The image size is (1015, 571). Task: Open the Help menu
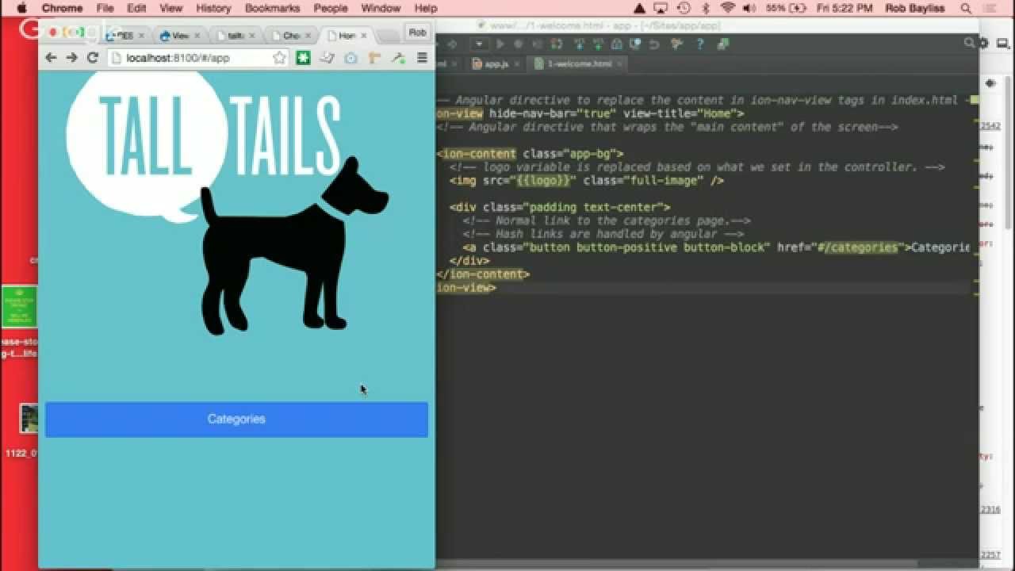(x=426, y=8)
